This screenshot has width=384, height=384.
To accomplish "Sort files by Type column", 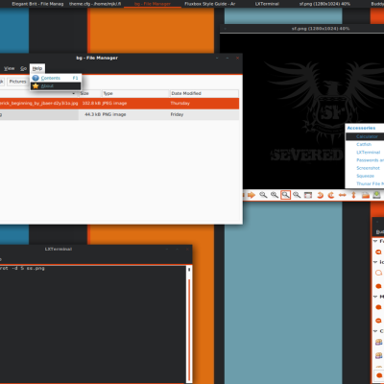I will (135, 93).
